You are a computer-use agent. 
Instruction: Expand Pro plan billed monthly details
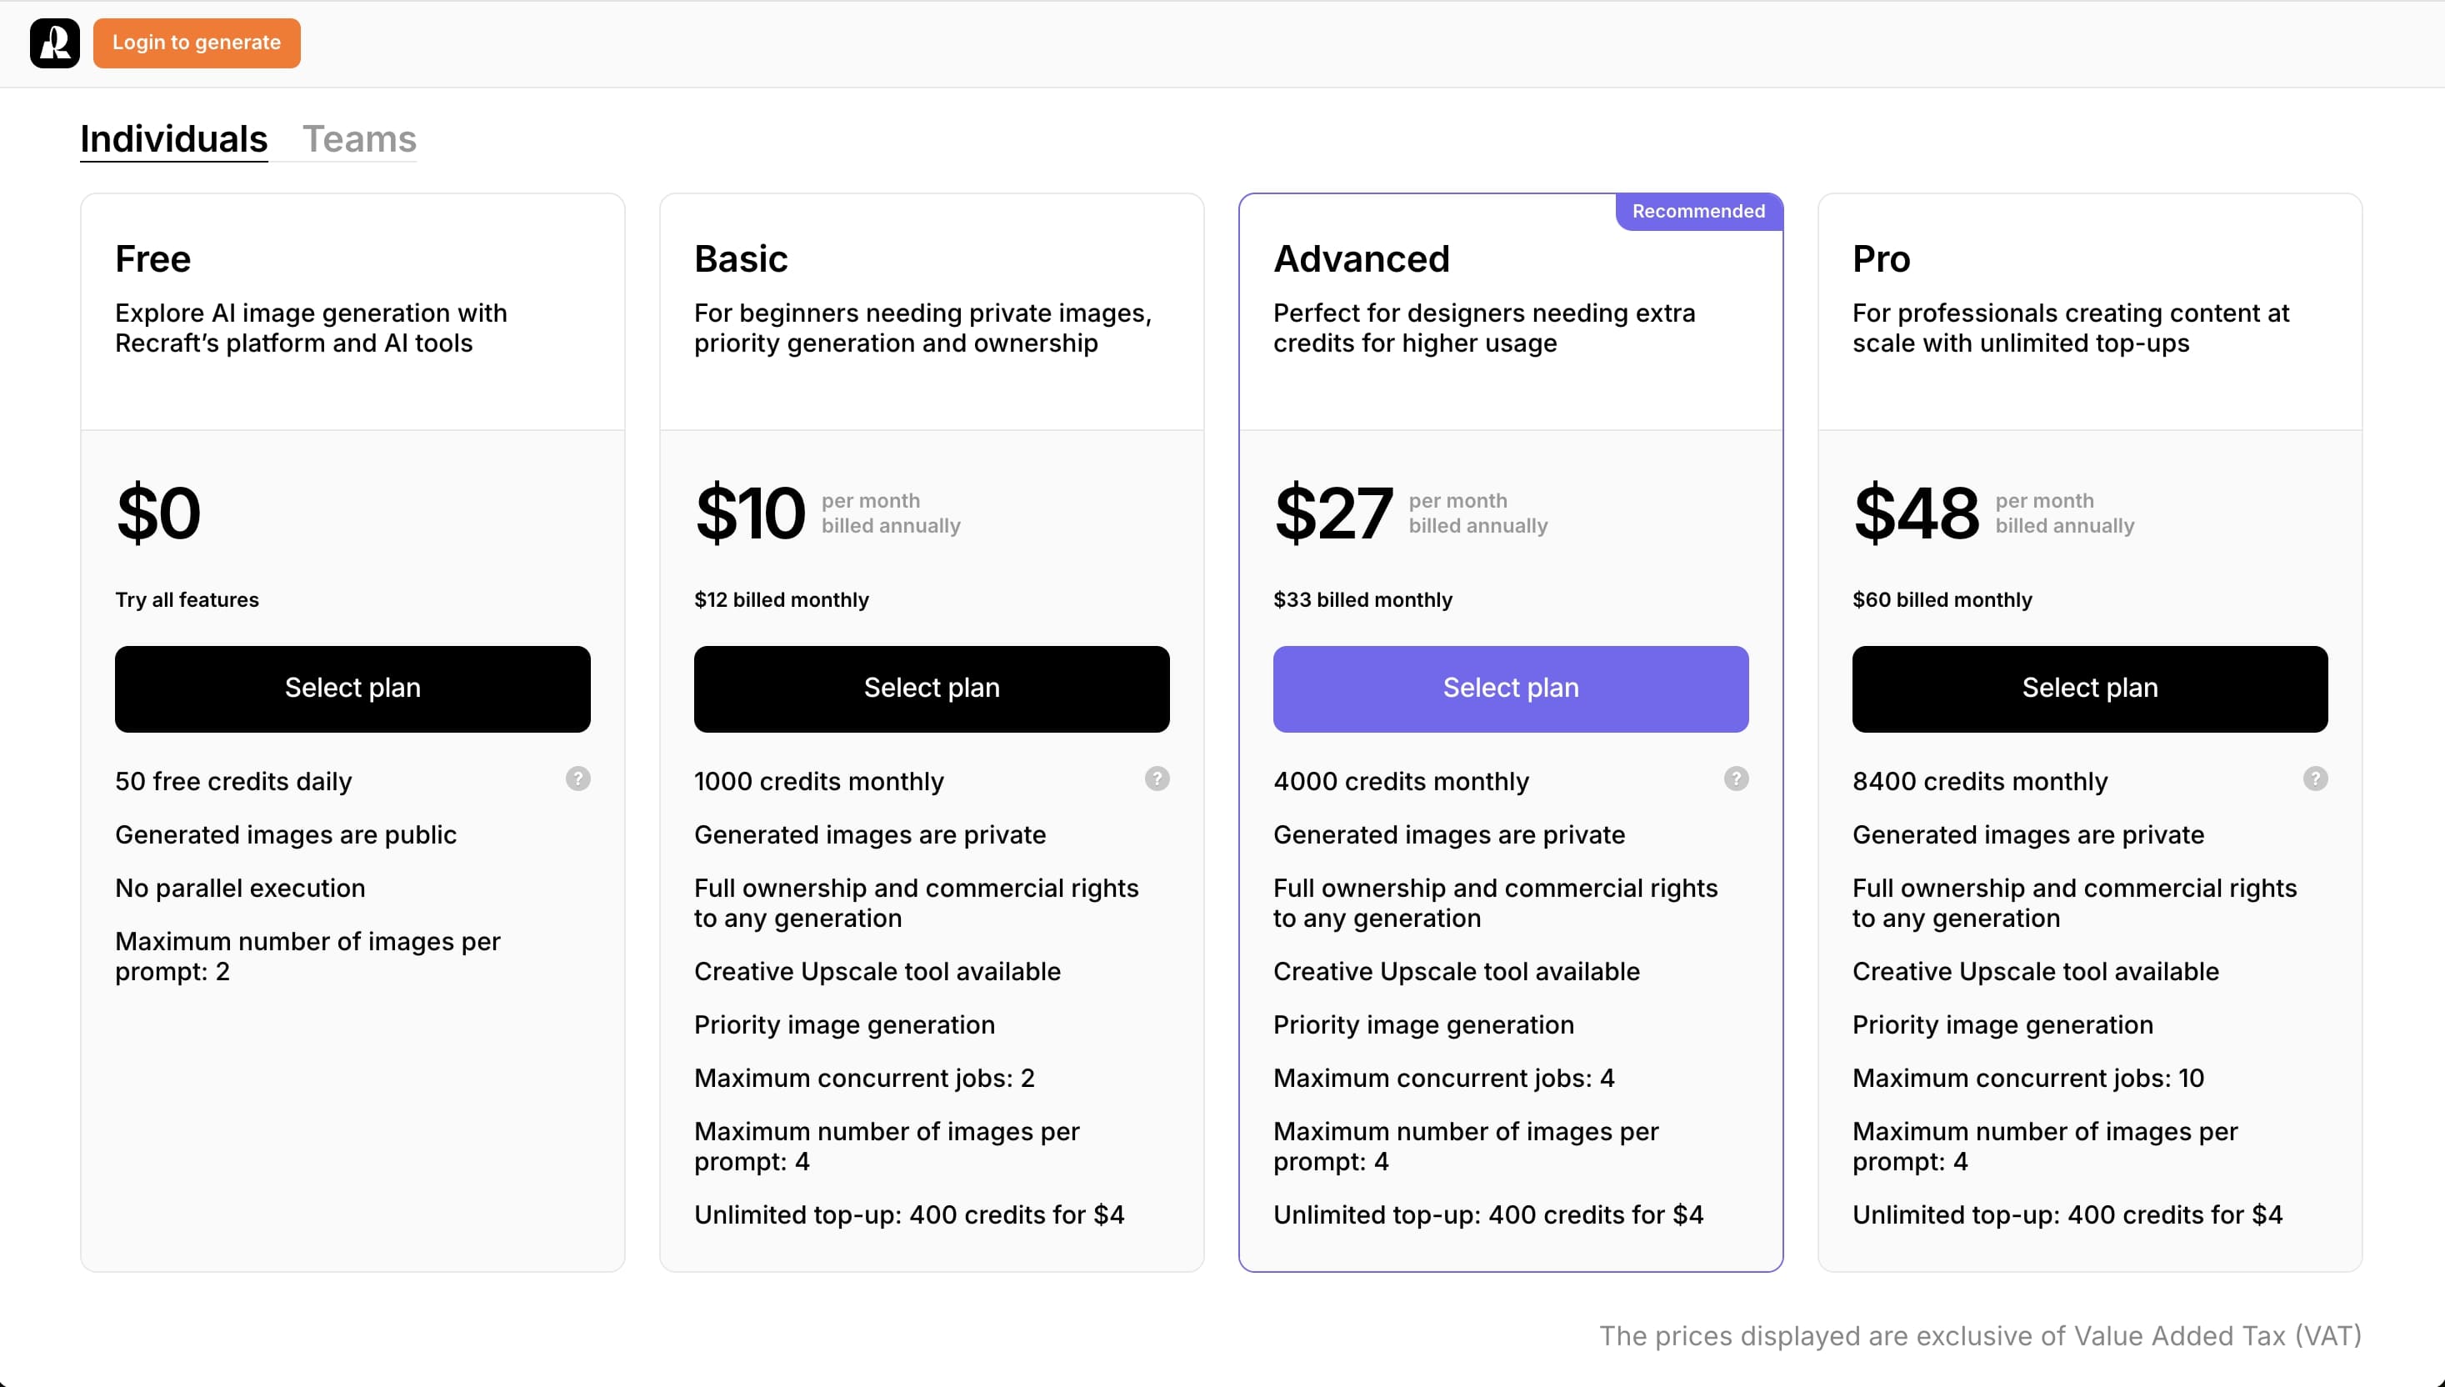click(x=1942, y=599)
